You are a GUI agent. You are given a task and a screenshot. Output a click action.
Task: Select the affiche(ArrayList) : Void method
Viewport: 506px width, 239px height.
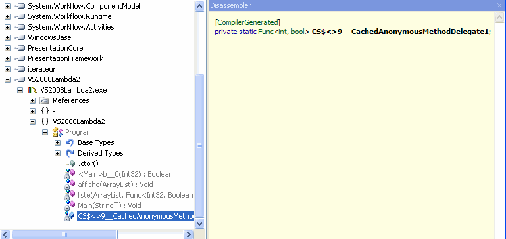tap(115, 185)
